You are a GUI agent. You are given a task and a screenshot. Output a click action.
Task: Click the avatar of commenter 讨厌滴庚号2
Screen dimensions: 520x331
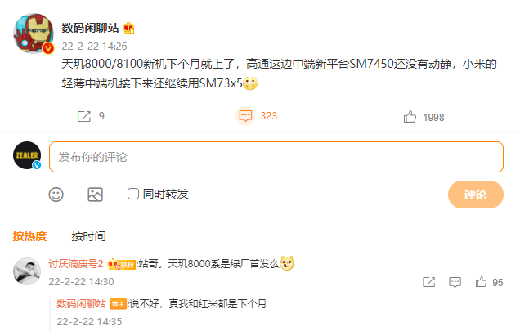click(x=27, y=271)
